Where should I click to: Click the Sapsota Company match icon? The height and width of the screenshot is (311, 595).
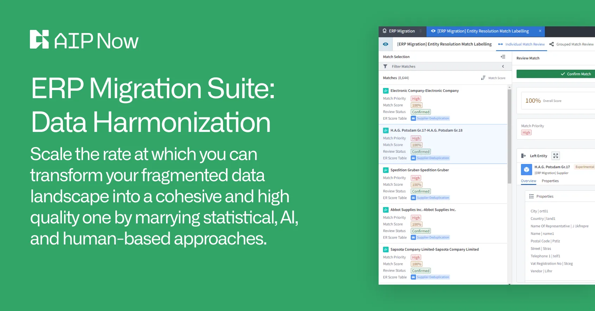tap(386, 250)
